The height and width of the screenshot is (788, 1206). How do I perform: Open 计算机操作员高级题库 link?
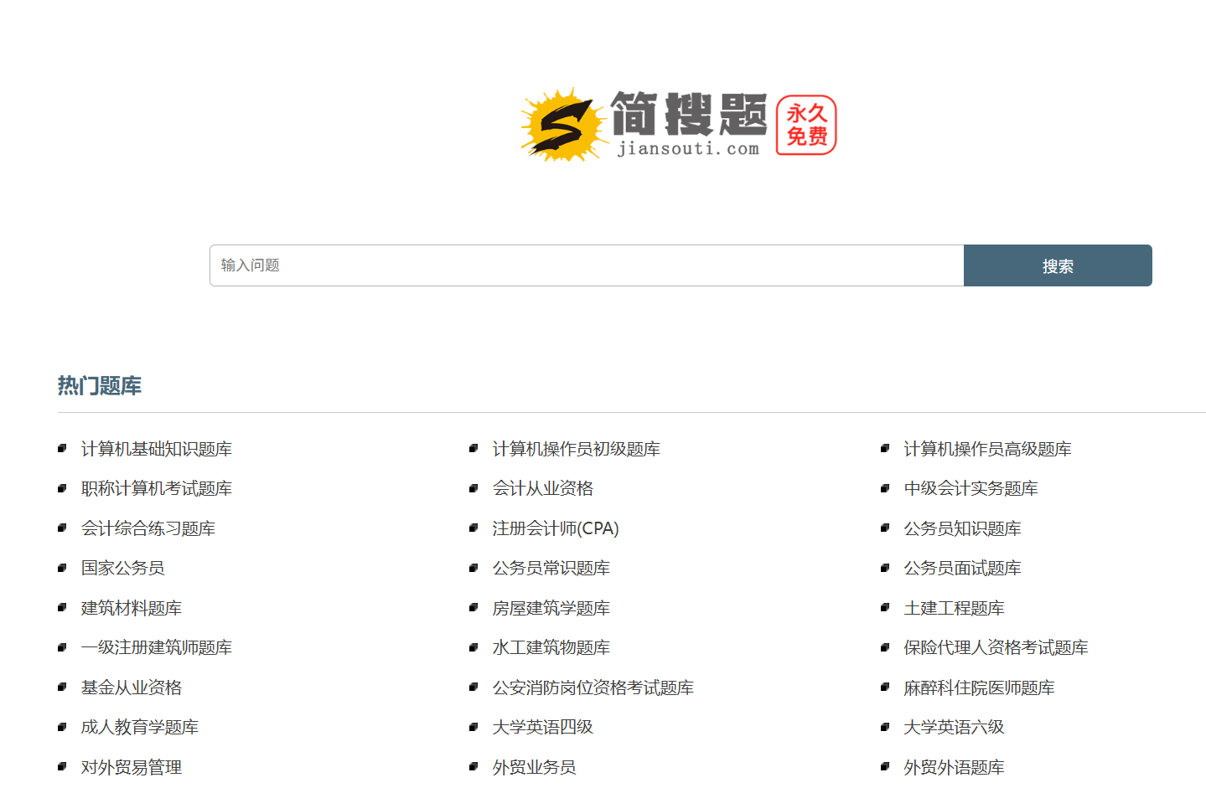click(x=988, y=449)
